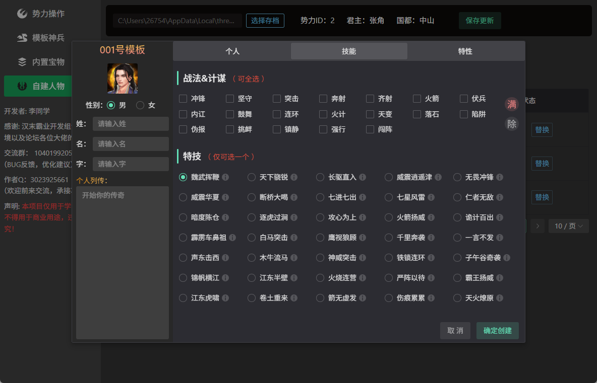Choose the 七进七出 special skill

[x=320, y=197]
